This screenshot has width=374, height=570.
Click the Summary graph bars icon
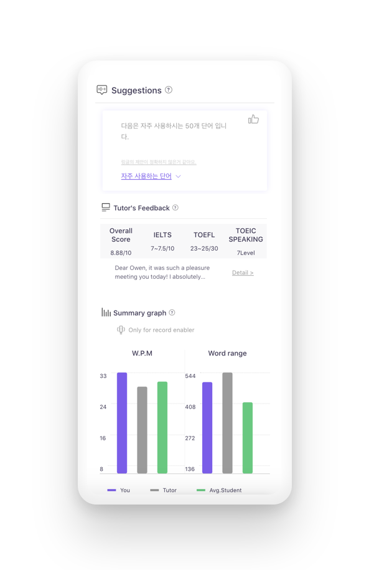pos(106,312)
